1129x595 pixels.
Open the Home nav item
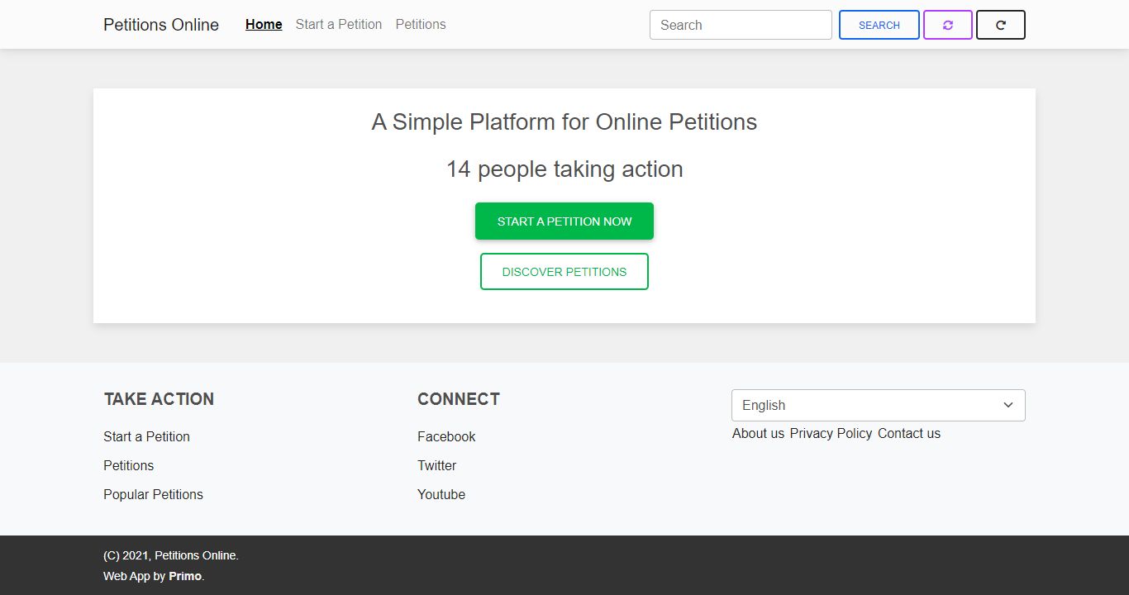pos(264,25)
